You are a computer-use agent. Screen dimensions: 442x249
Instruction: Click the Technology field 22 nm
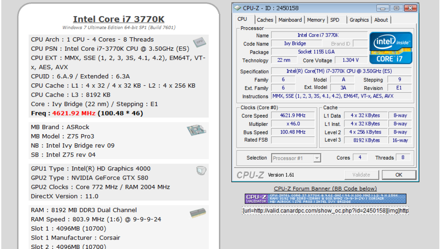tap(284, 60)
